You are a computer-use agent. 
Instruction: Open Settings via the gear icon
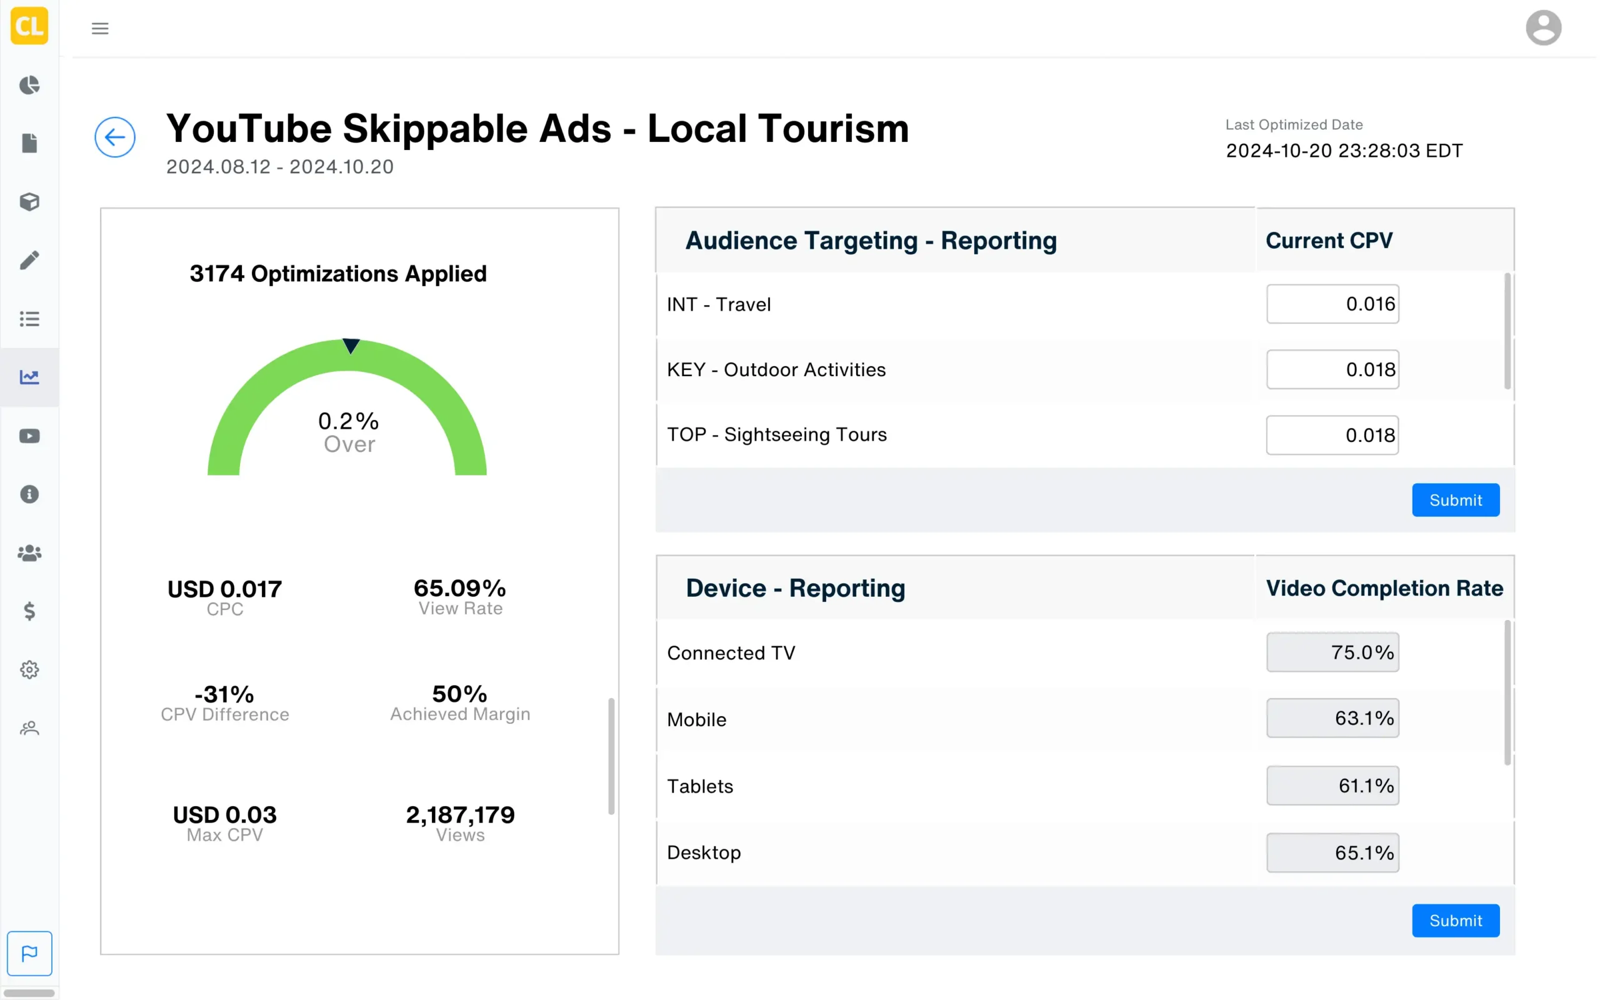pos(29,669)
